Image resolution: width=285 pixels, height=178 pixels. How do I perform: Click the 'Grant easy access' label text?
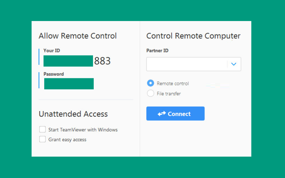[x=67, y=140]
